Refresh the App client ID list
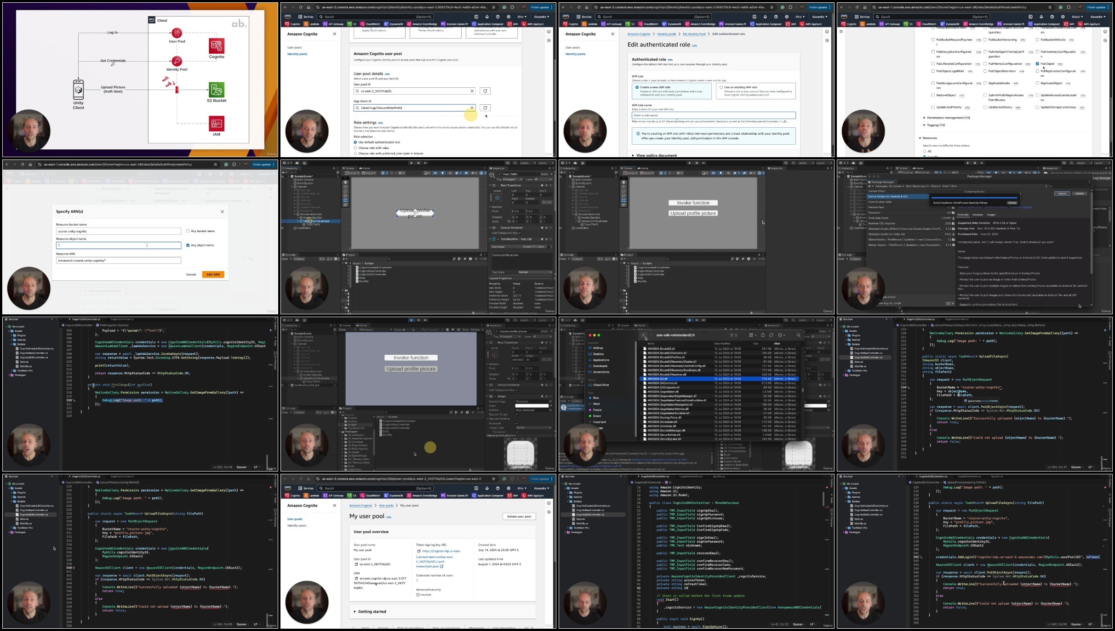Image resolution: width=1115 pixels, height=631 pixels. [485, 108]
